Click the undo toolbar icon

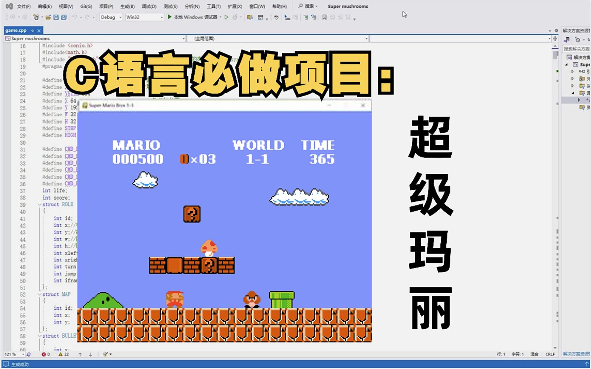click(74, 17)
